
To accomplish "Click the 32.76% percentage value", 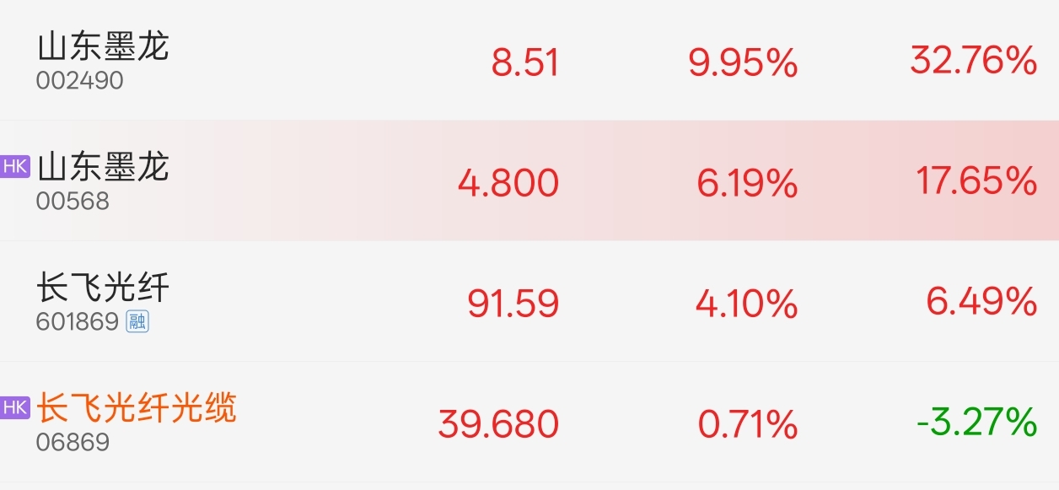I will (973, 61).
